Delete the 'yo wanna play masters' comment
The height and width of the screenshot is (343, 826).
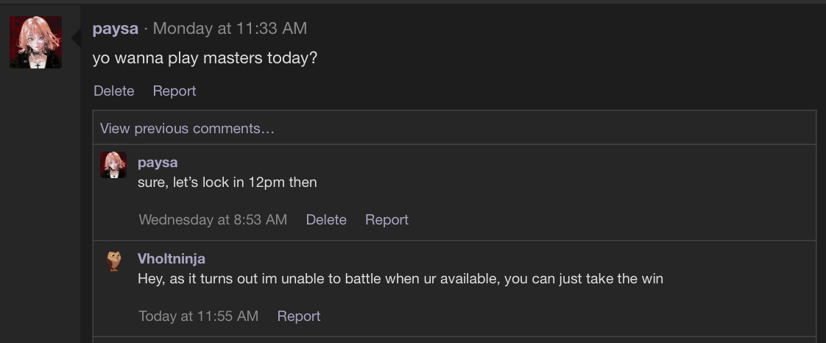[114, 91]
